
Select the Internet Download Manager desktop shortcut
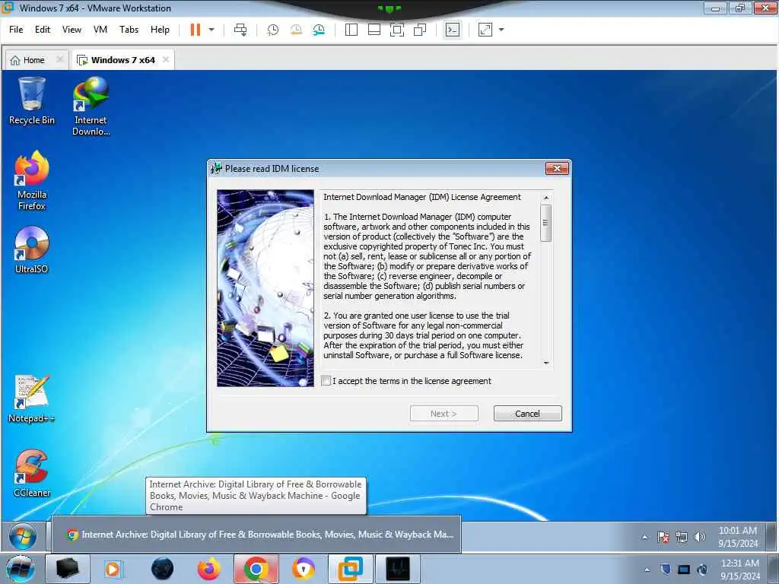tap(91, 106)
